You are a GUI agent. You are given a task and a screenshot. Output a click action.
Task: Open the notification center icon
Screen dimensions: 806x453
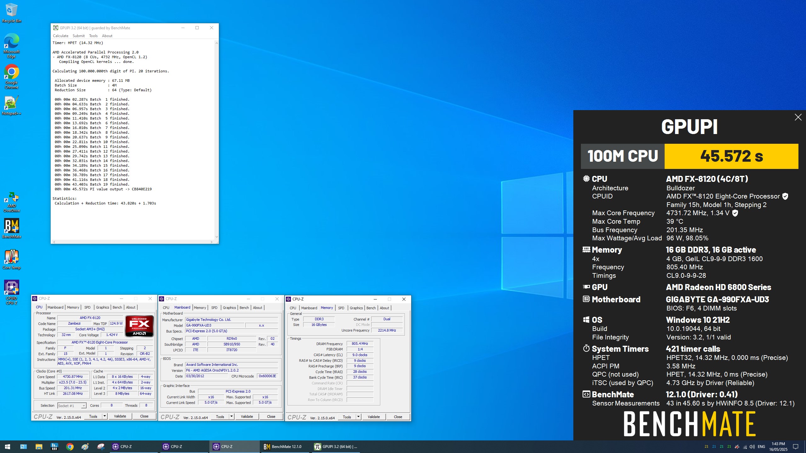[796, 447]
